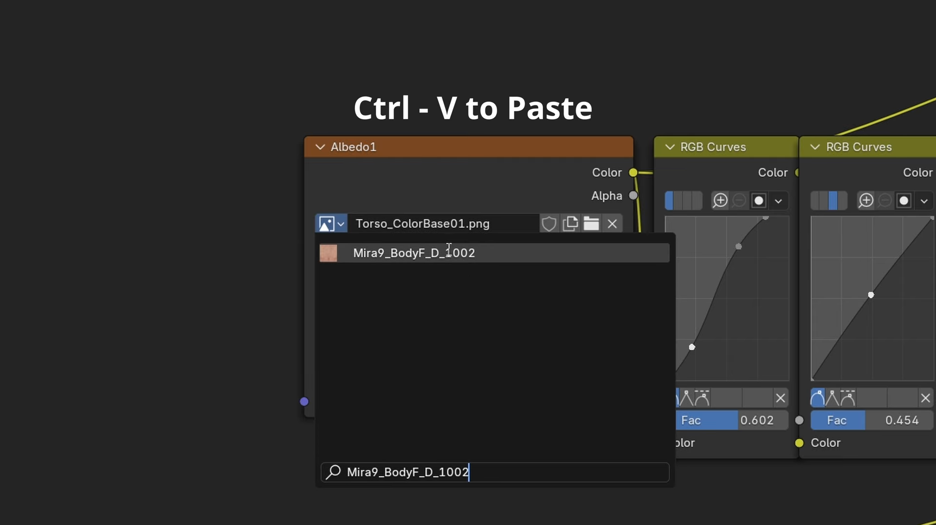Delete curve point on Fac 0.454 node
Screen dimensions: 936x525
[925, 398]
